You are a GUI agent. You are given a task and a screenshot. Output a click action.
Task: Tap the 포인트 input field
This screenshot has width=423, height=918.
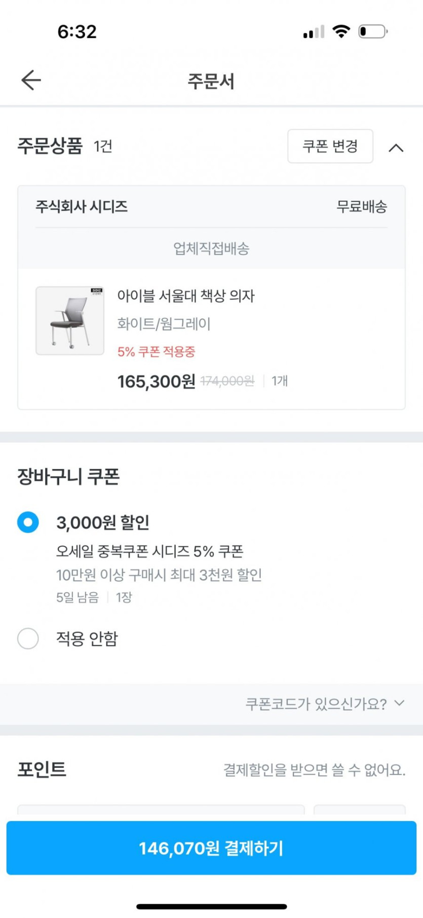pyautogui.click(x=161, y=809)
